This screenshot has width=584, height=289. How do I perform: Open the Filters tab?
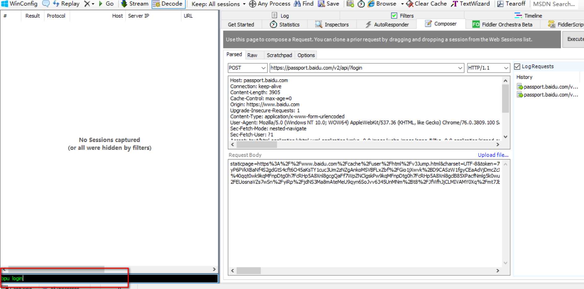point(402,15)
